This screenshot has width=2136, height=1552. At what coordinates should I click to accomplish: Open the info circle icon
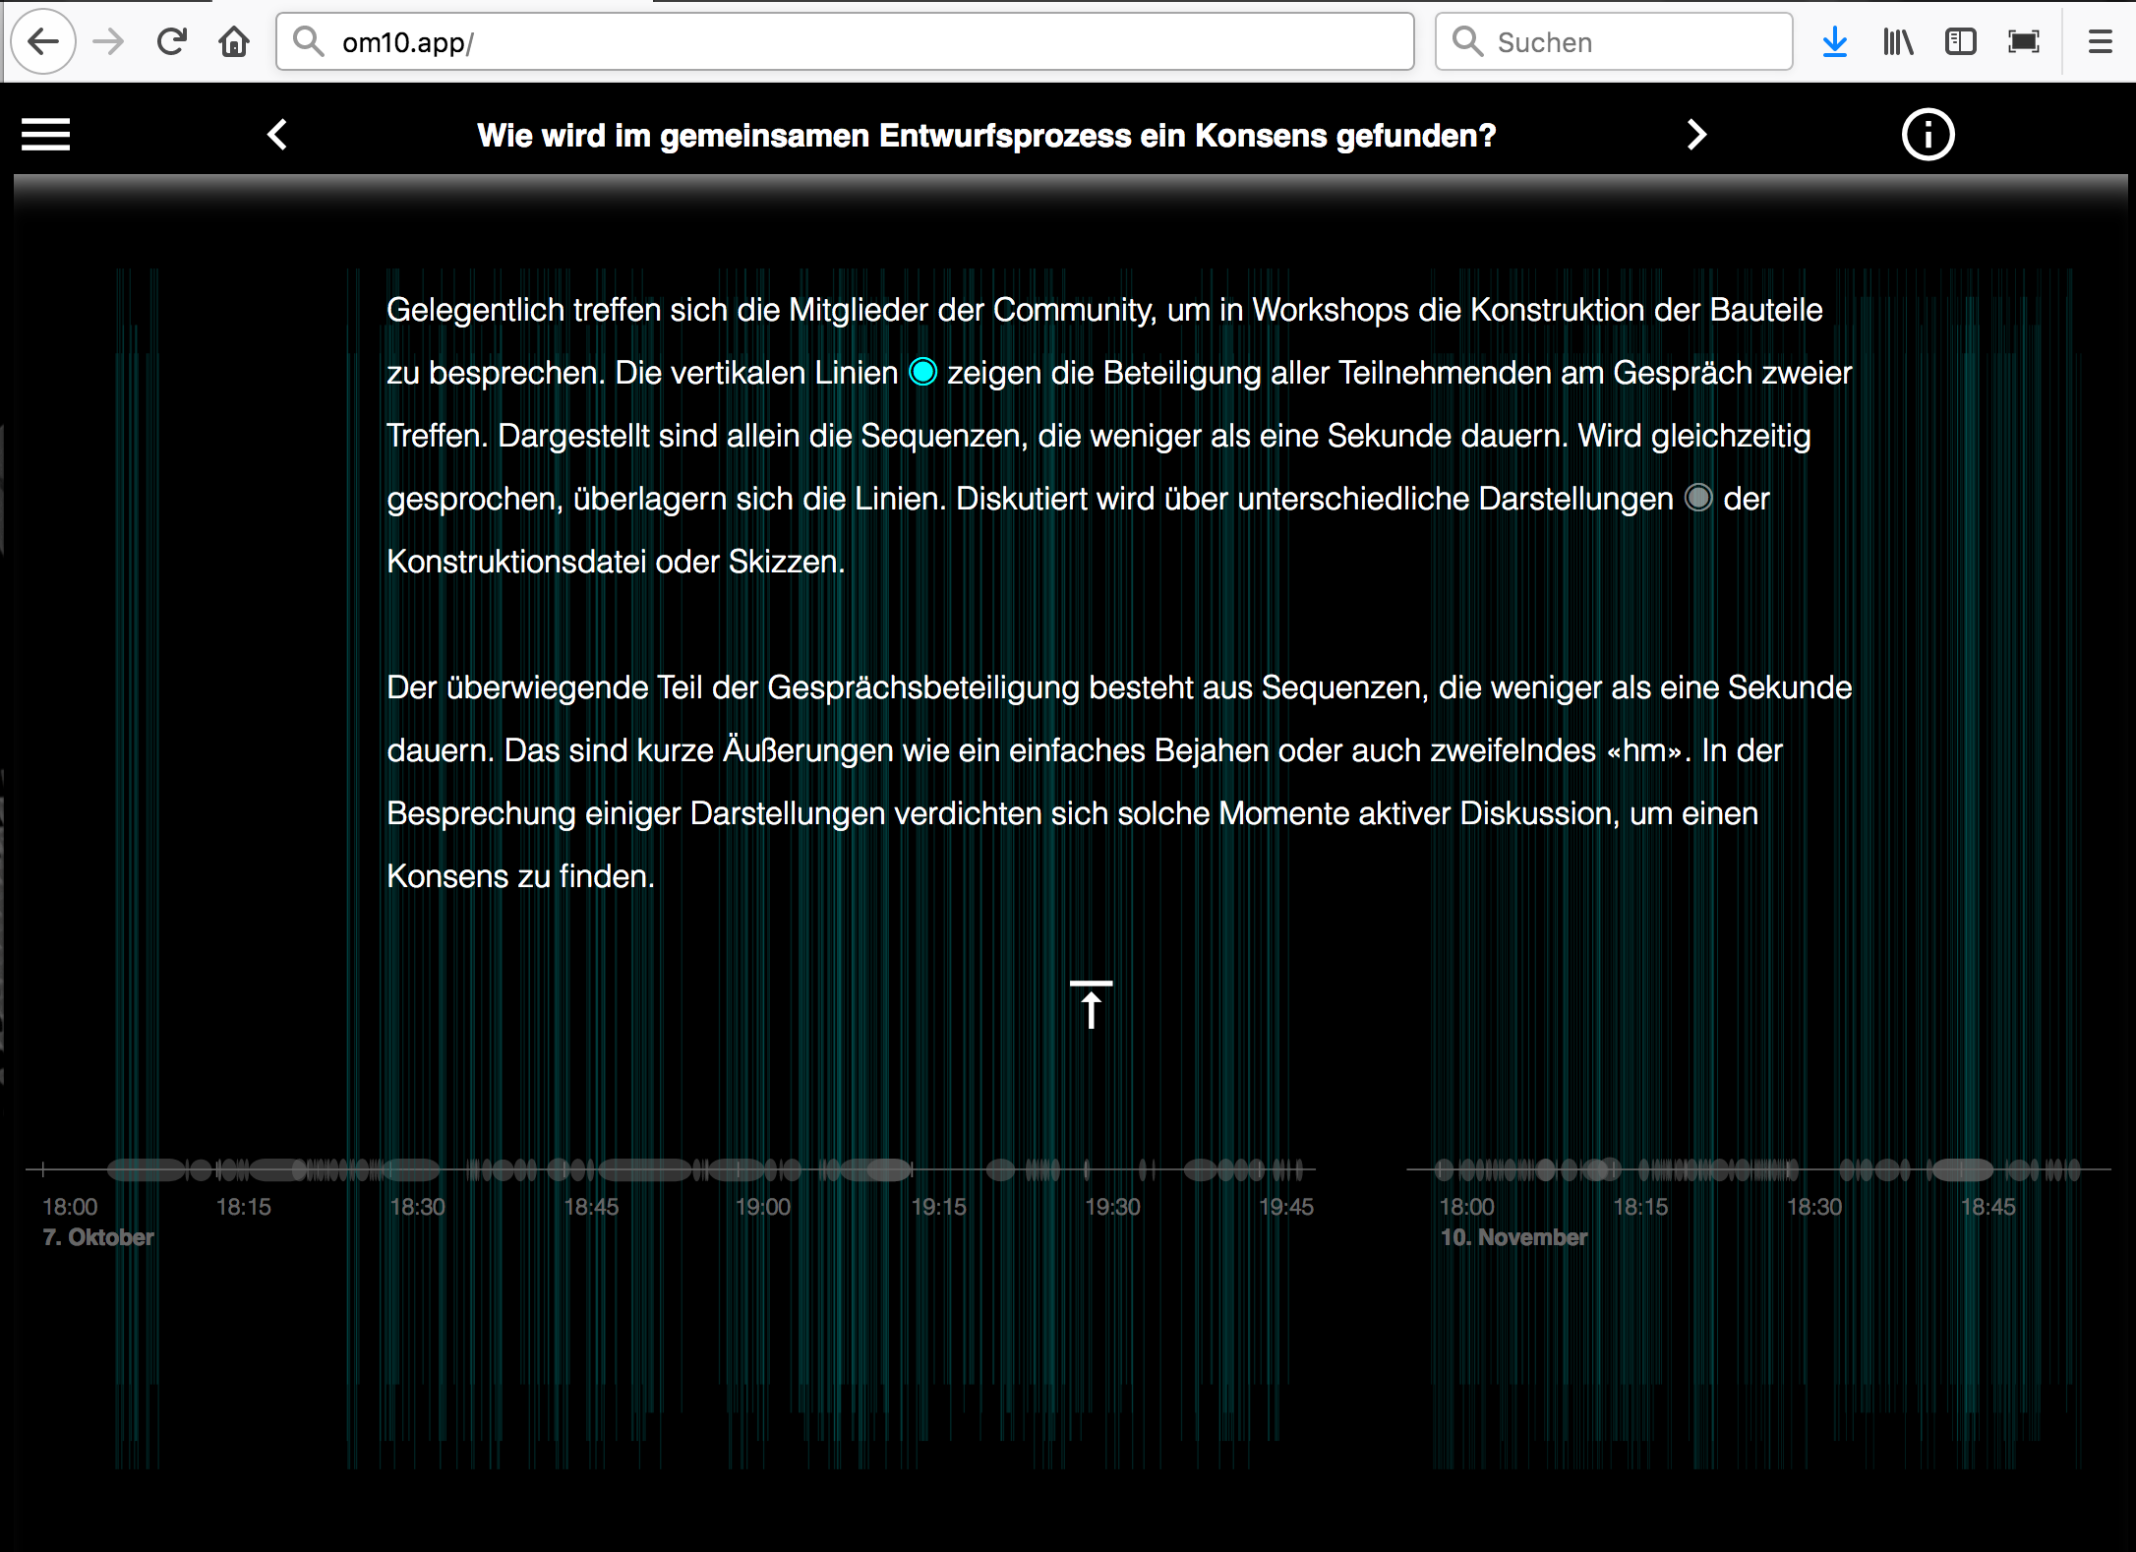click(1928, 135)
